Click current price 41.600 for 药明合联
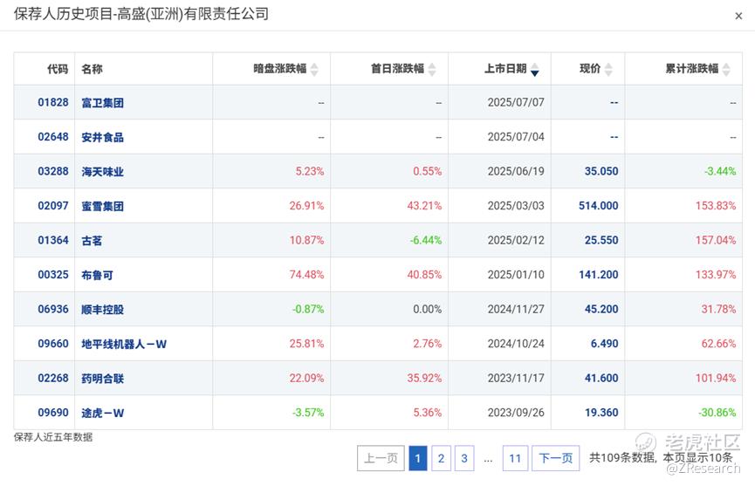 click(601, 378)
